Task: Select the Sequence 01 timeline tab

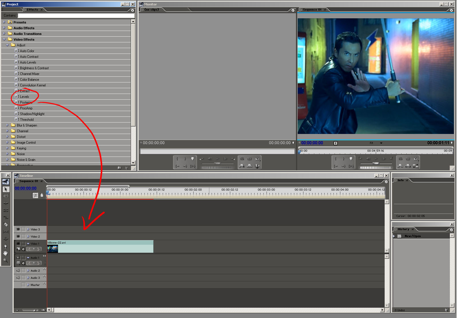Action: [x=29, y=181]
